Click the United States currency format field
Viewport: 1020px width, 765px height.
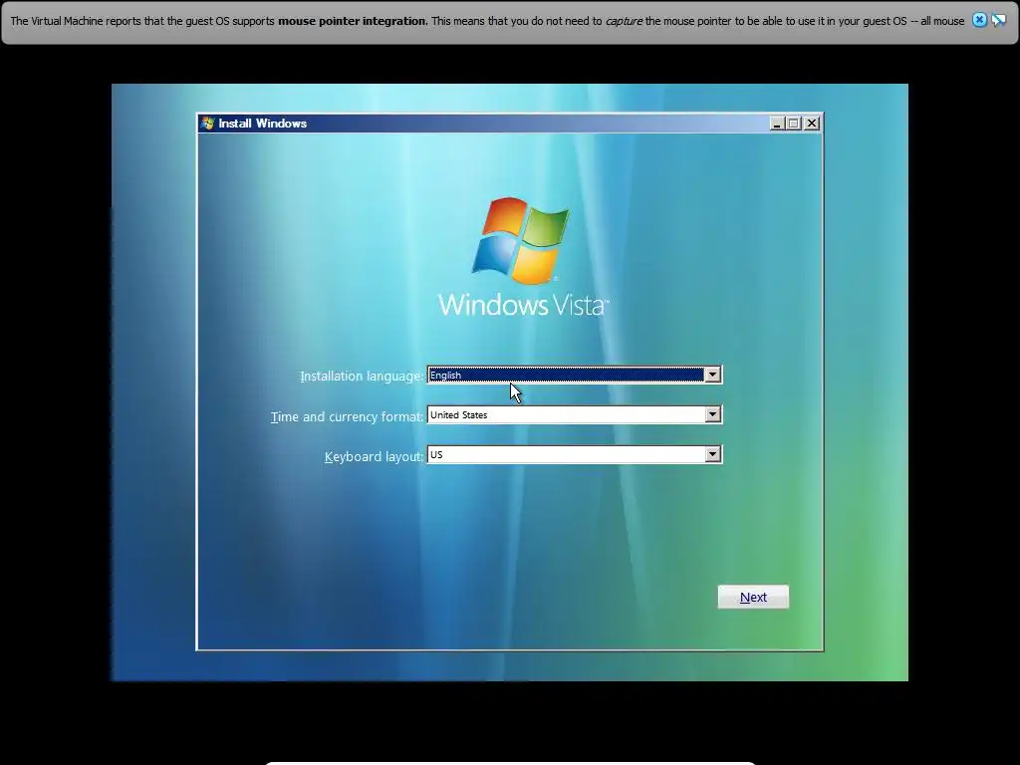575,414
